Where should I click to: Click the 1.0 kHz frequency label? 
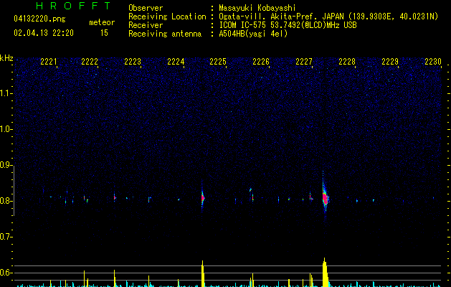[x=6, y=129]
